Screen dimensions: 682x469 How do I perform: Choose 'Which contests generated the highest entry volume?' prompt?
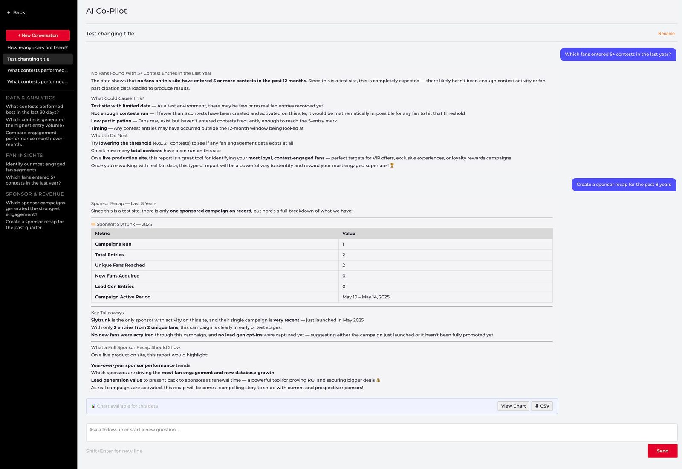[x=35, y=123]
